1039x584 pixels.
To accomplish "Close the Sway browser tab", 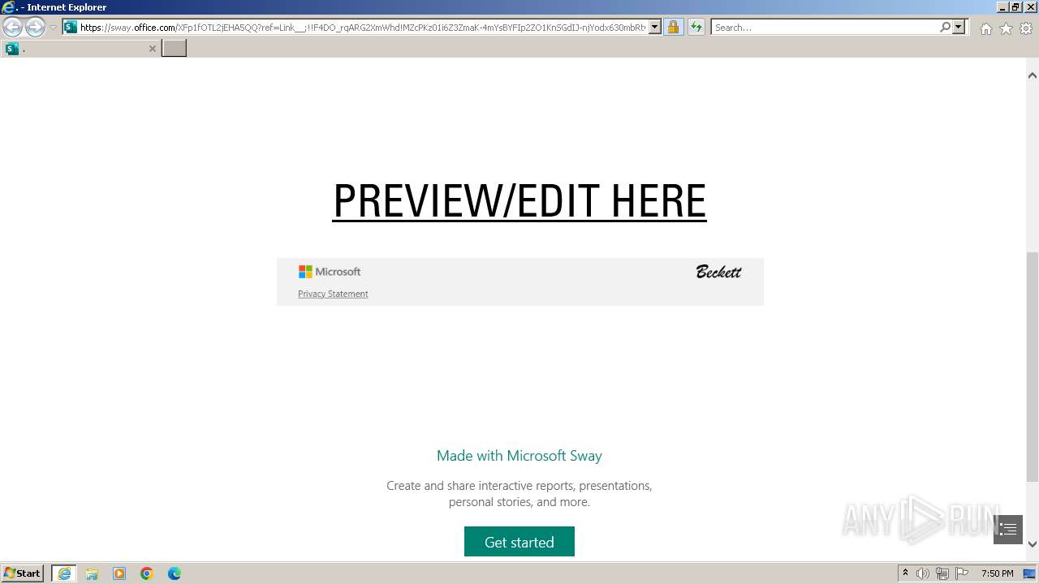I will tap(152, 49).
